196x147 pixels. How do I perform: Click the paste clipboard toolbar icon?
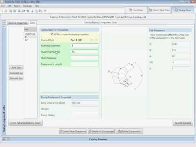click(40, 11)
